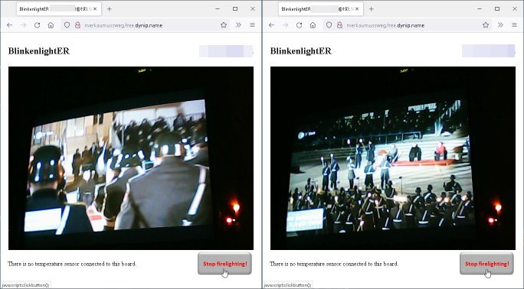524x289 pixels.
Task: Click Stop firelighting button in left window
Action: (224, 264)
